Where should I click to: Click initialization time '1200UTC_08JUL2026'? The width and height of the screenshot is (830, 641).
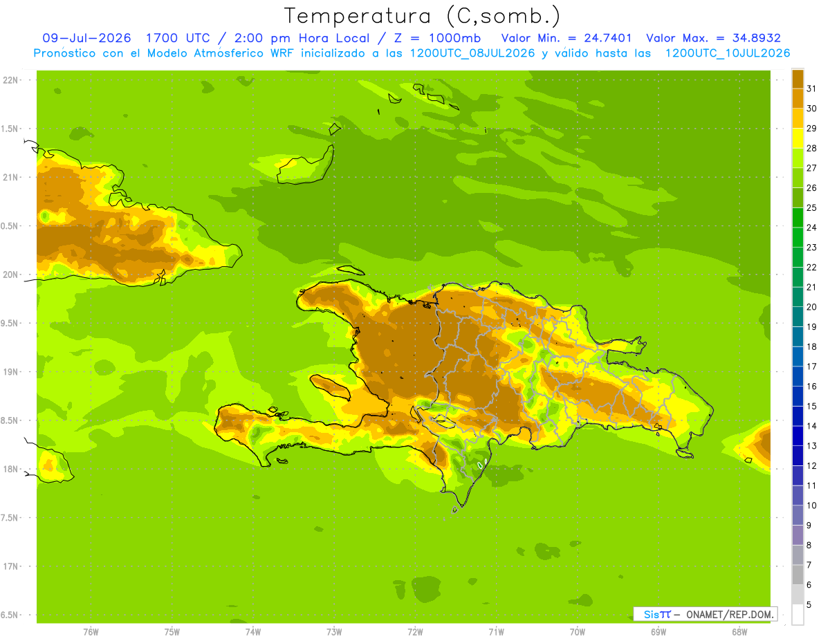coord(473,53)
